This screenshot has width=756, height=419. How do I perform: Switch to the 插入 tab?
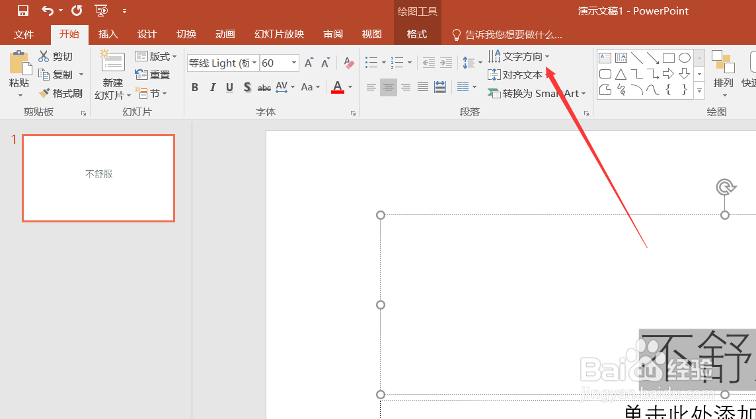coord(108,34)
